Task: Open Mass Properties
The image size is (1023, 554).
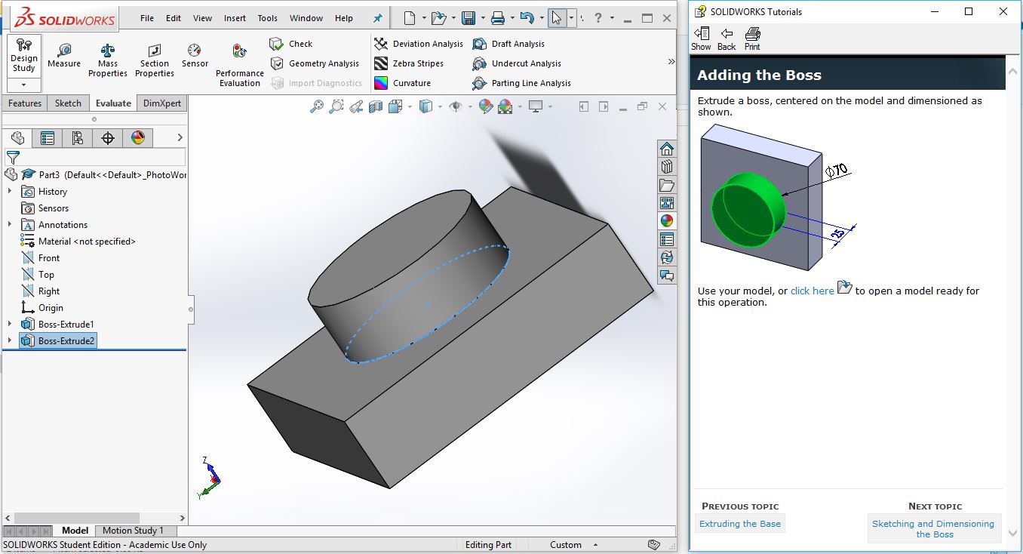Action: pos(108,60)
